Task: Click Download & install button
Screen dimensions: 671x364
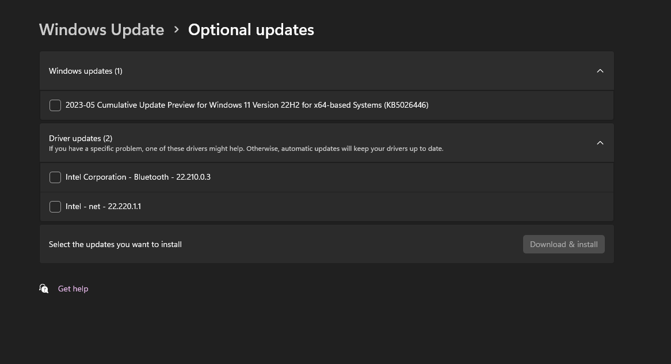Action: tap(563, 244)
